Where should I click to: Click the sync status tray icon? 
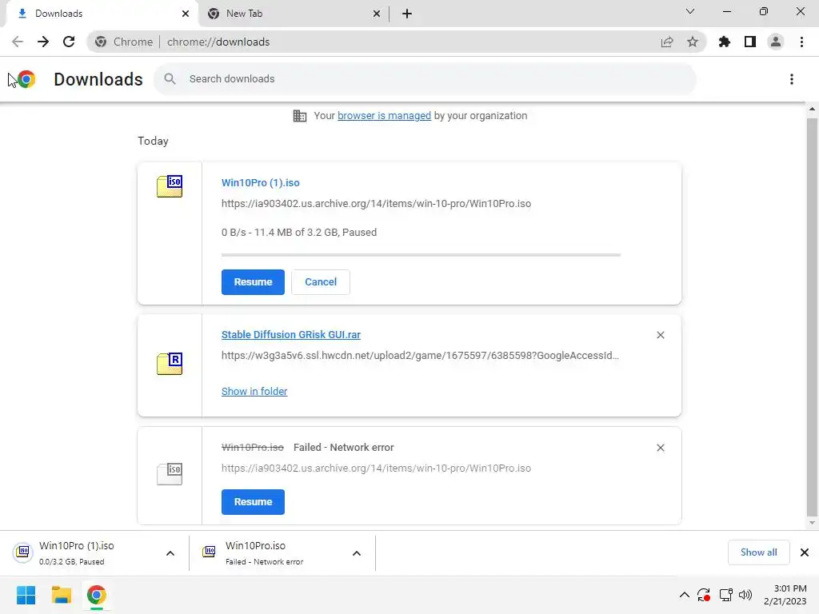point(704,595)
